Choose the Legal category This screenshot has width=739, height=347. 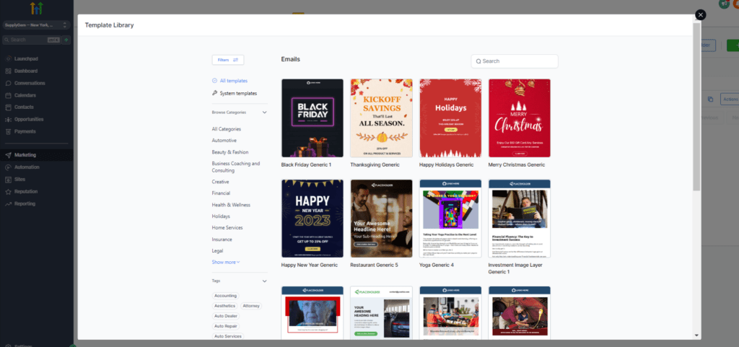[217, 251]
